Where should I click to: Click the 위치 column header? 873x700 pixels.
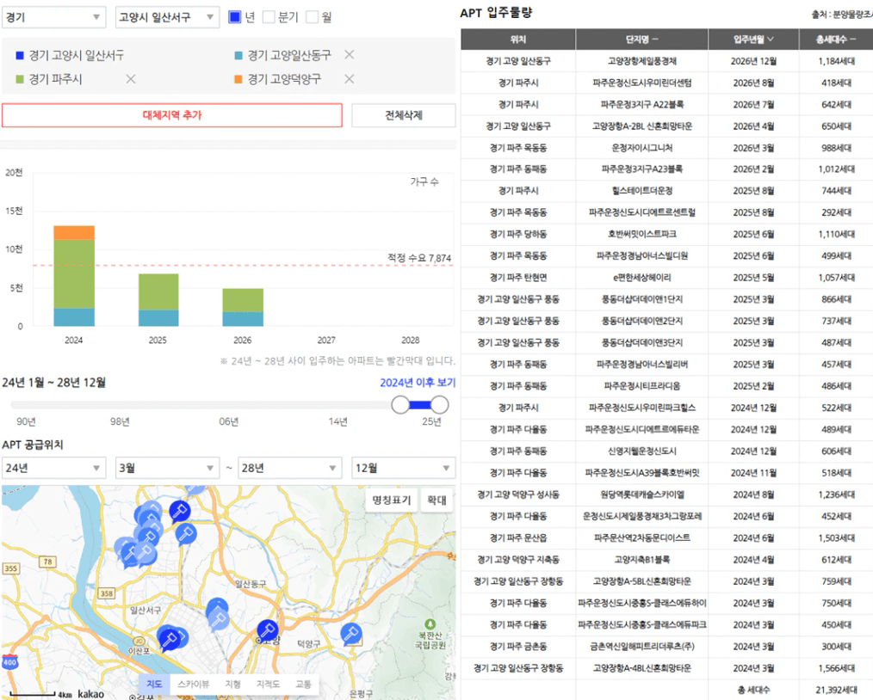click(x=517, y=39)
